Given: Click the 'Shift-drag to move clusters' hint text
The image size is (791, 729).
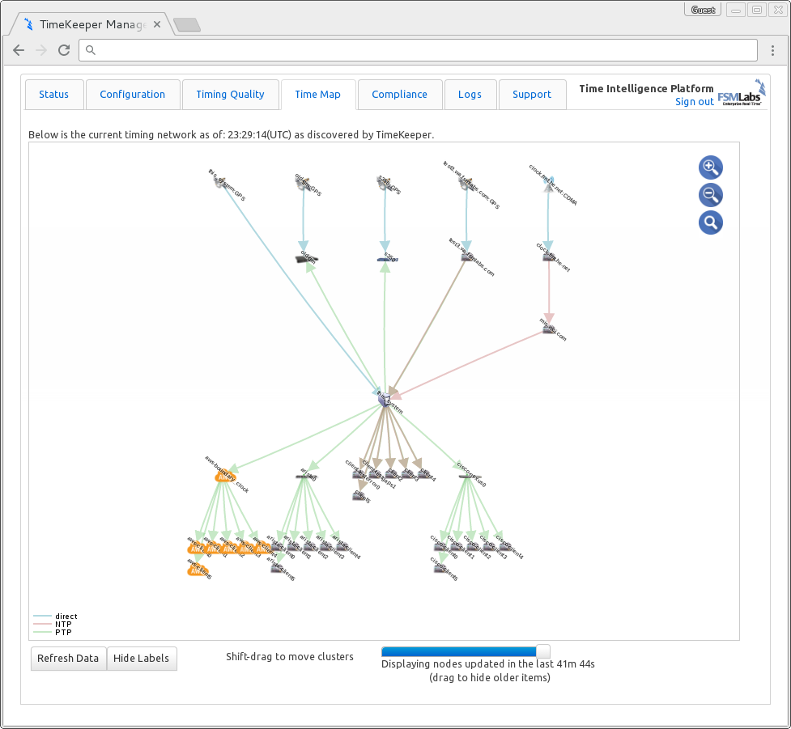Looking at the screenshot, I should [290, 656].
